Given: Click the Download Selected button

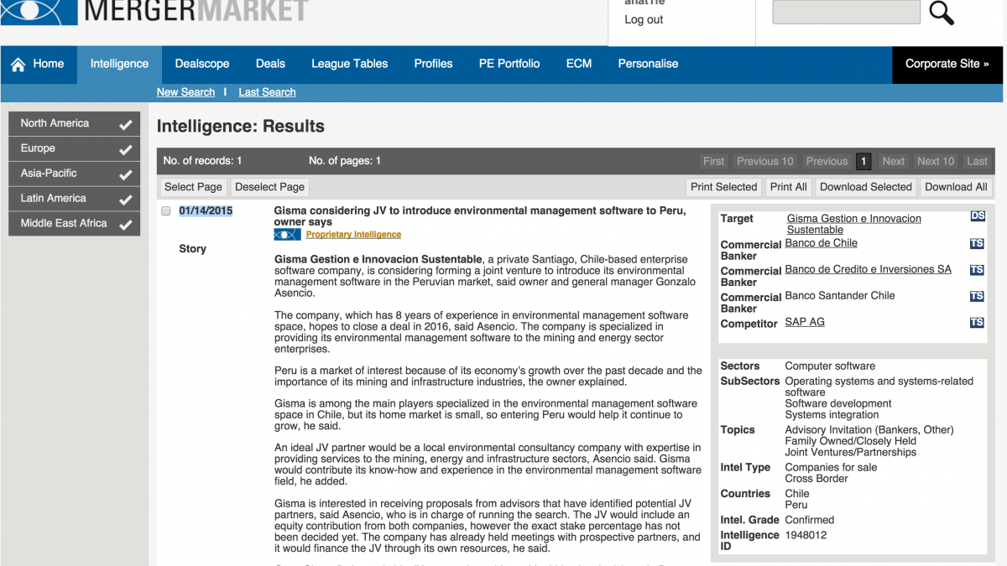Looking at the screenshot, I should pyautogui.click(x=865, y=187).
